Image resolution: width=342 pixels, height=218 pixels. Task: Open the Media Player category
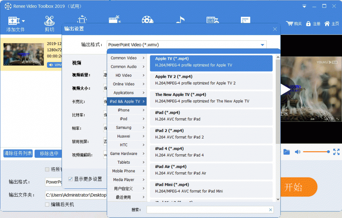pos(127,180)
